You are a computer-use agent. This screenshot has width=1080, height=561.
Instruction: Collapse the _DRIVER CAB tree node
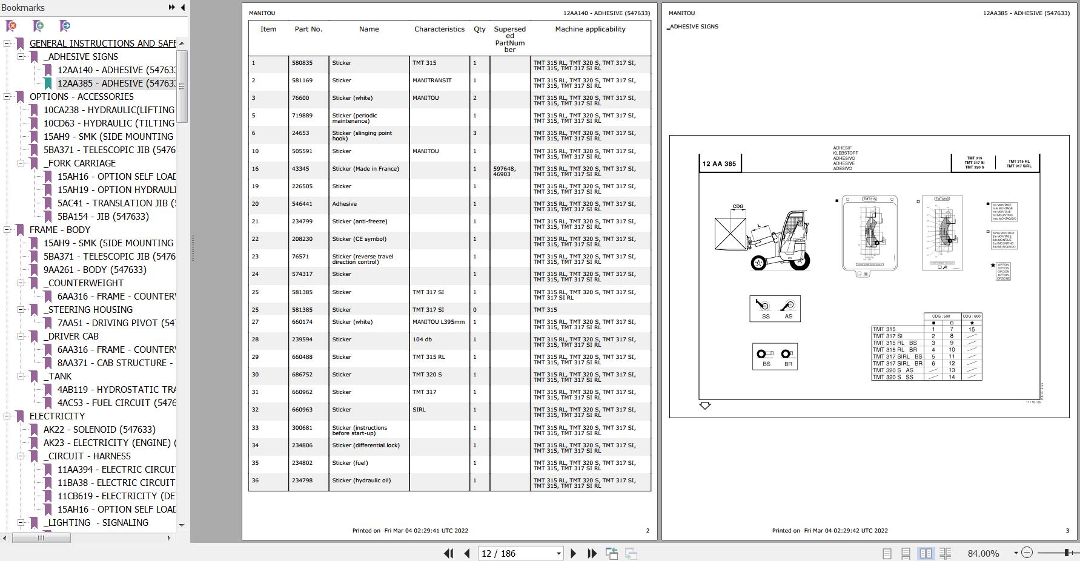[x=21, y=336]
